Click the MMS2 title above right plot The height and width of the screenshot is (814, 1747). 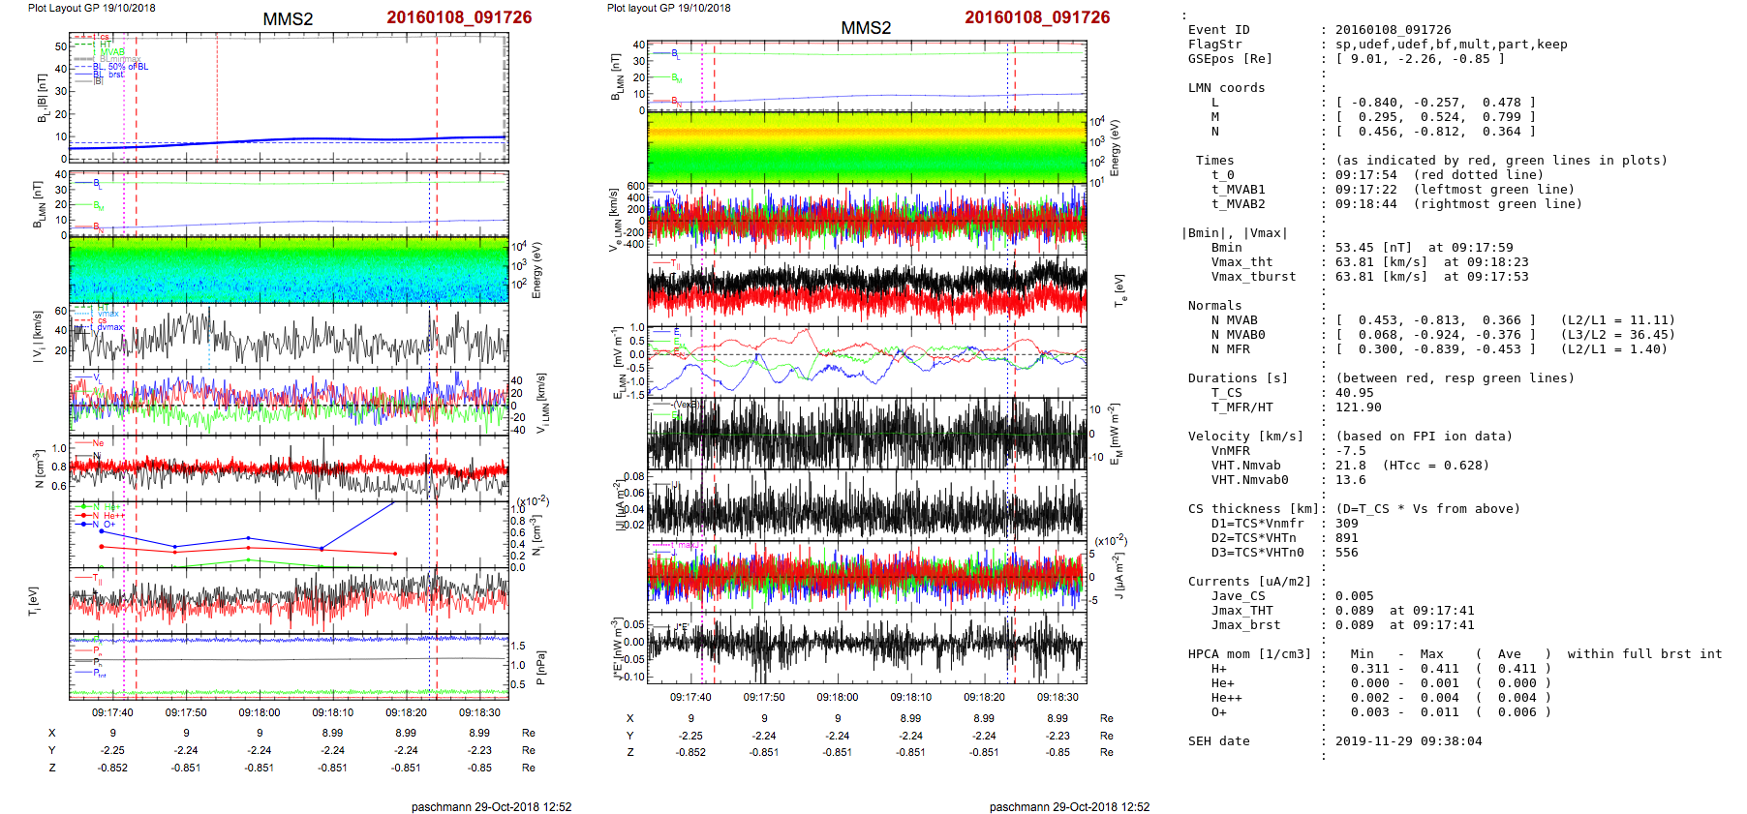coord(866,28)
